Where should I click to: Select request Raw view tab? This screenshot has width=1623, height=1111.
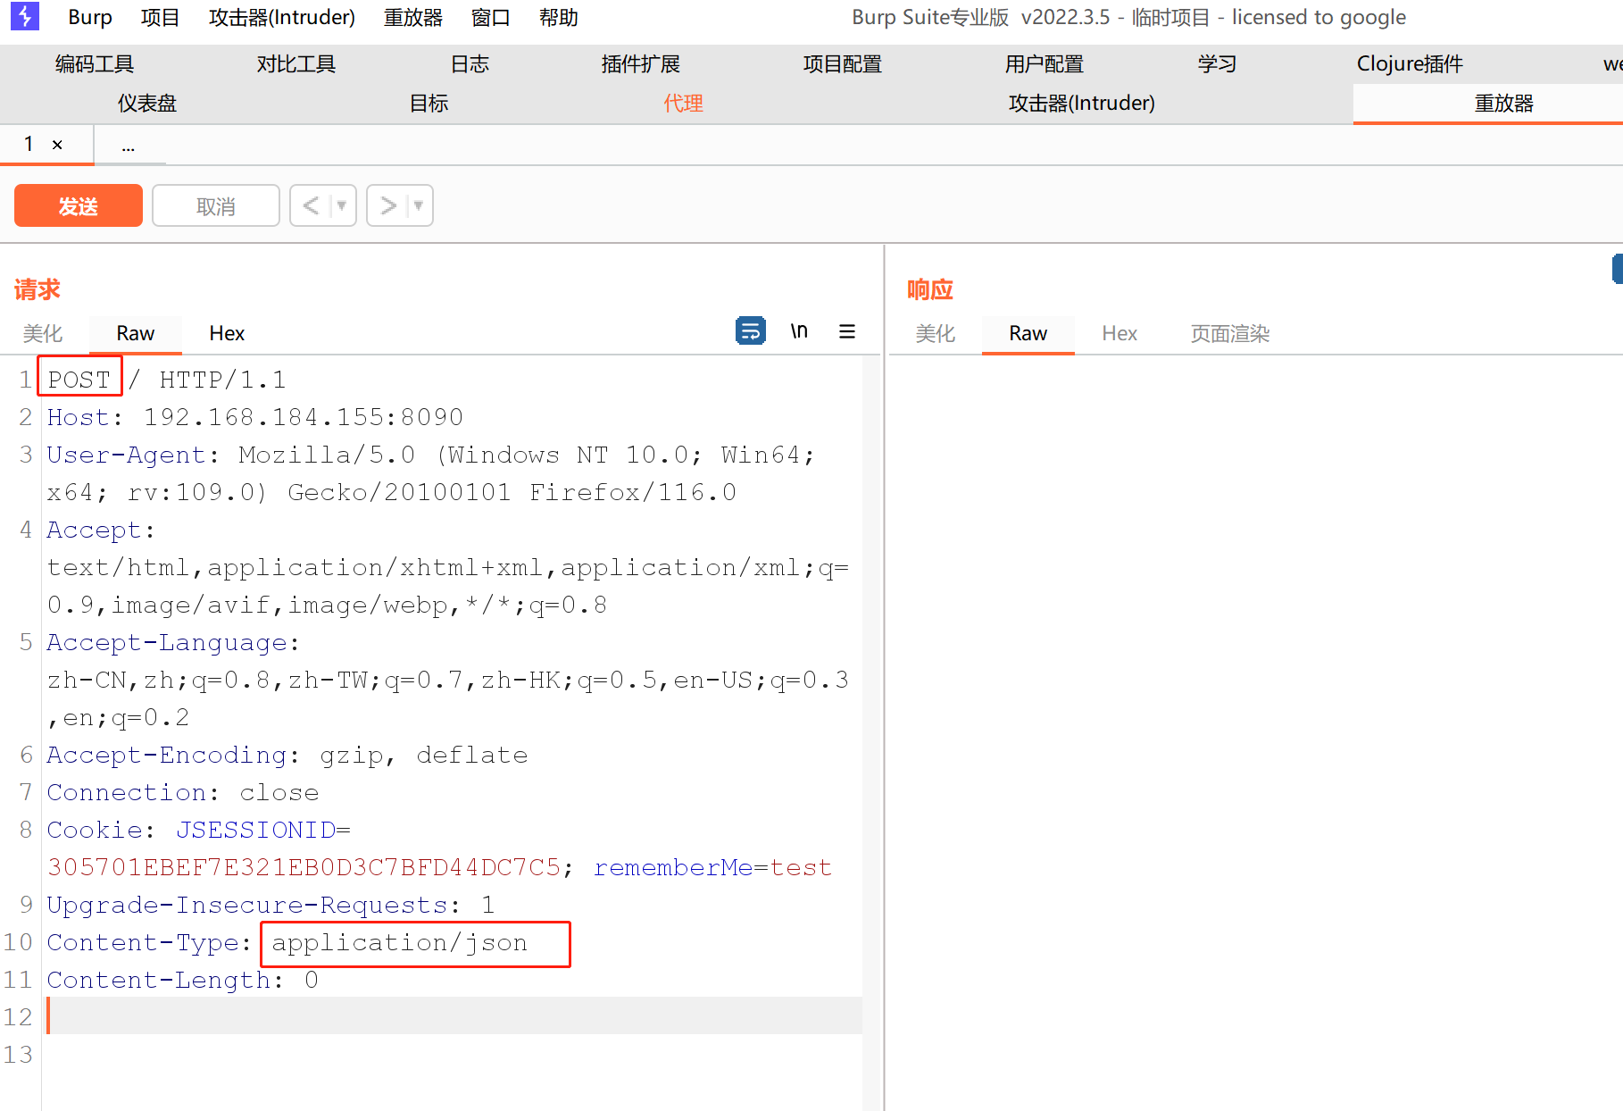pos(136,333)
